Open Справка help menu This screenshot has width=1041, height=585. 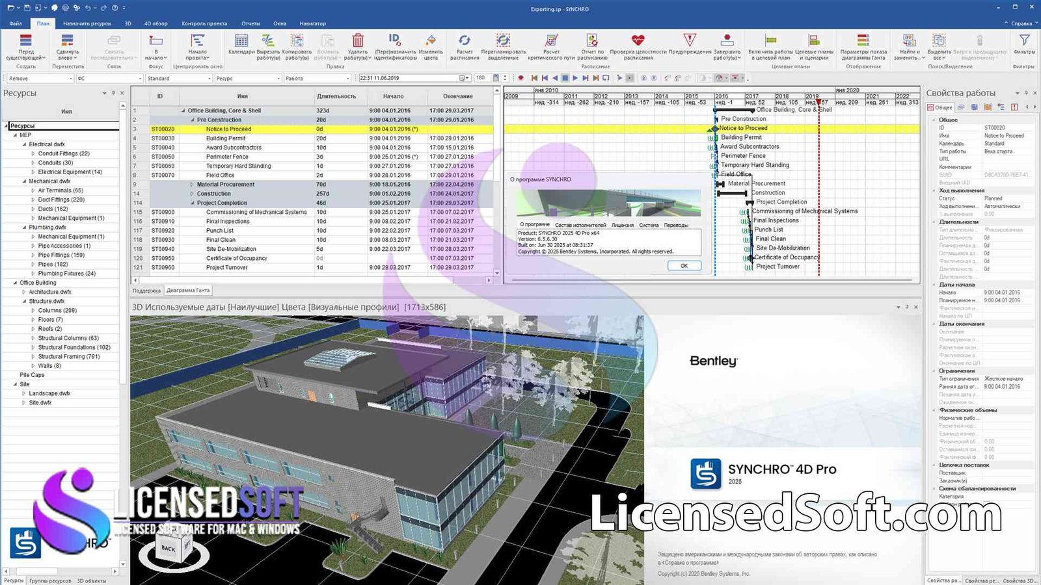[x=1021, y=23]
